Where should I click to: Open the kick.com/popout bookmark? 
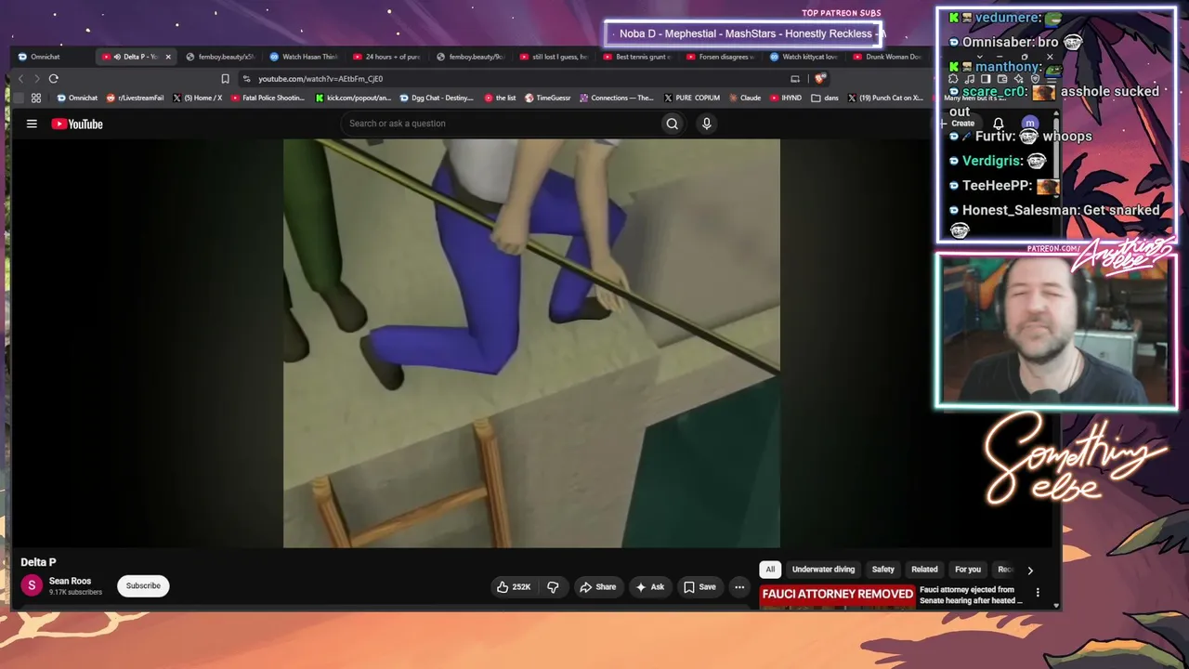pos(354,98)
